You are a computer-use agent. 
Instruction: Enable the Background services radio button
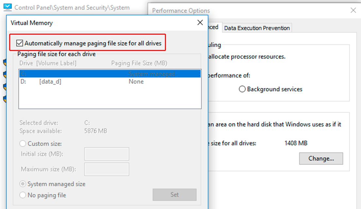(242, 89)
